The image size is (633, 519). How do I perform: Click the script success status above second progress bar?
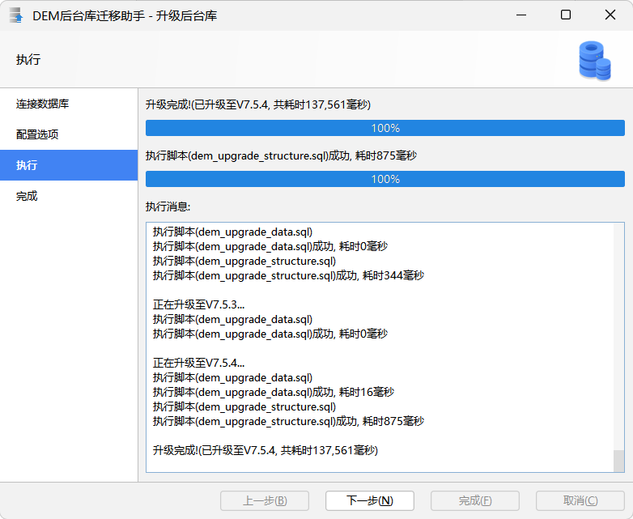(281, 155)
